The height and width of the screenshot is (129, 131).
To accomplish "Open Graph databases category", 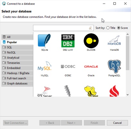I will (x=17, y=84).
